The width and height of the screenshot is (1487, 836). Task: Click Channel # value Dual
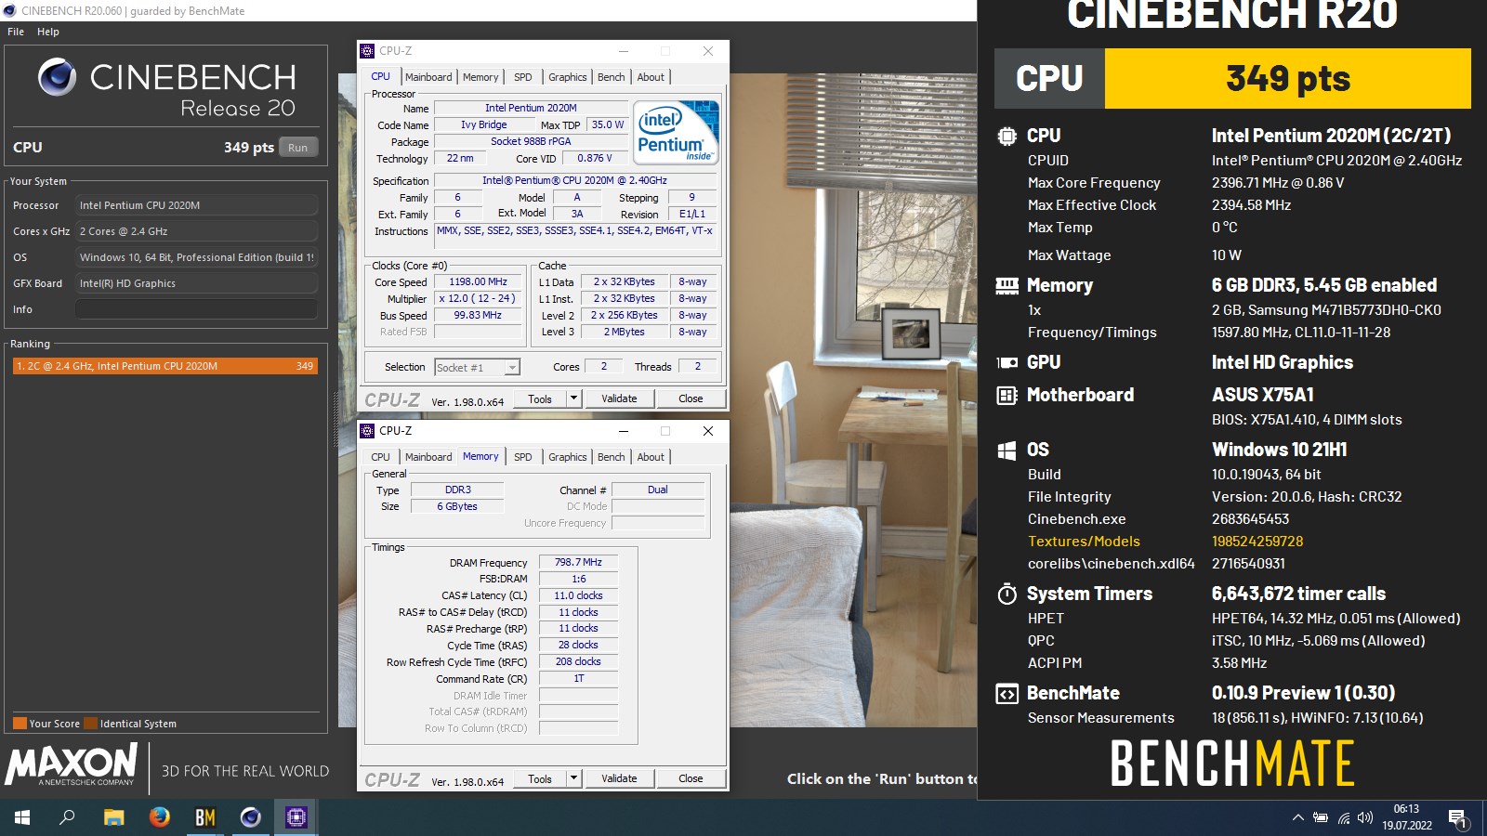(x=657, y=490)
